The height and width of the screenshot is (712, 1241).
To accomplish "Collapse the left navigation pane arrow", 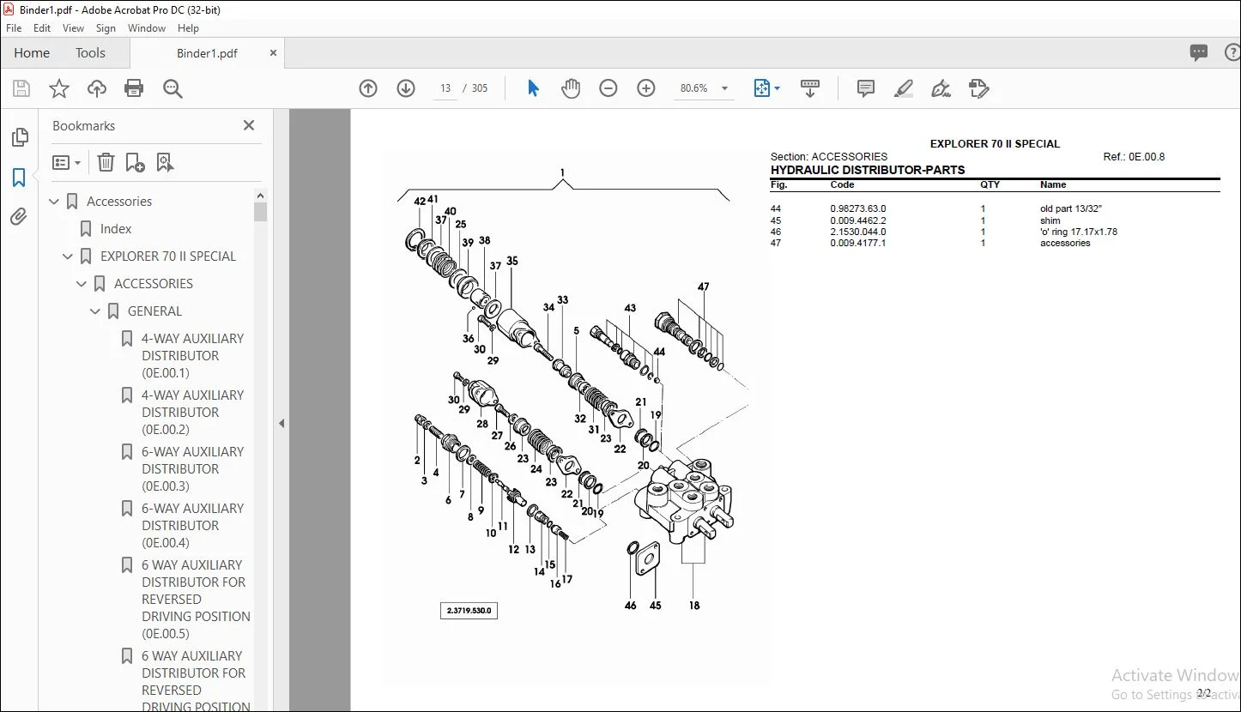I will [281, 423].
